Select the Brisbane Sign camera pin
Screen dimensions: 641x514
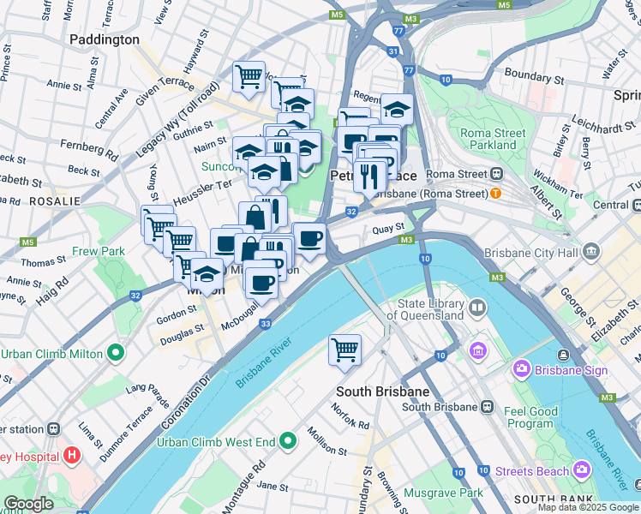[x=522, y=368]
